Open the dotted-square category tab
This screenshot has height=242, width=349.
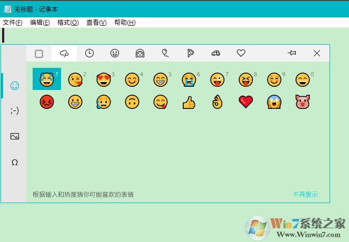pos(39,53)
